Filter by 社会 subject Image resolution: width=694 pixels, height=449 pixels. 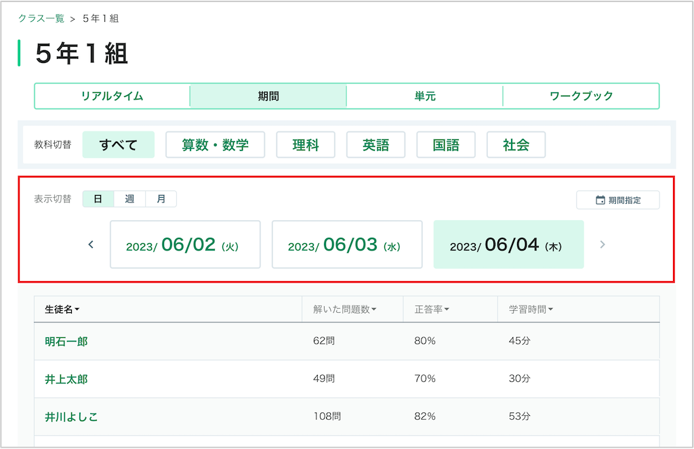[x=516, y=145]
